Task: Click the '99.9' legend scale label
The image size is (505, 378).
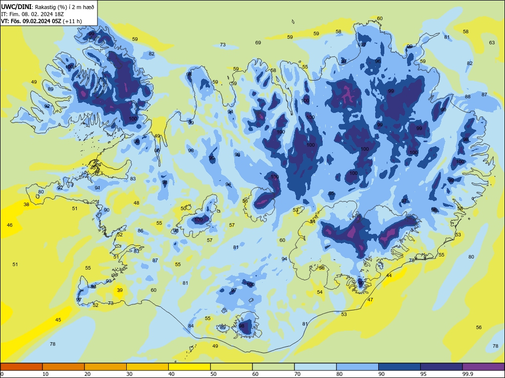Action: (467, 374)
